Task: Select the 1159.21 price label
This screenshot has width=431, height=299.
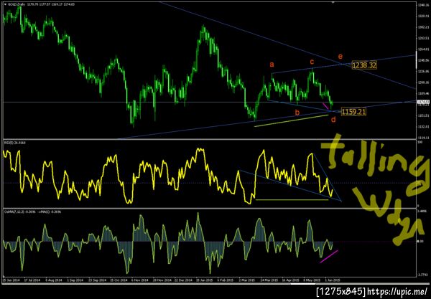Action: pyautogui.click(x=353, y=112)
